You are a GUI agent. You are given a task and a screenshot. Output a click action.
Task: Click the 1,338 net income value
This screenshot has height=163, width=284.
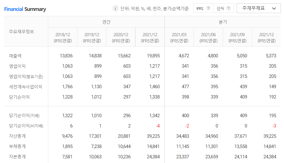tap(155, 97)
